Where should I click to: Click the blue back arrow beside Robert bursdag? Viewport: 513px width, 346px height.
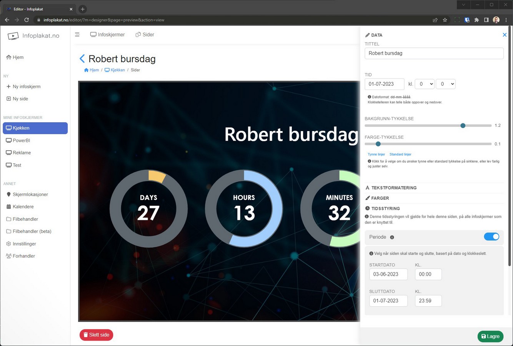pyautogui.click(x=82, y=59)
